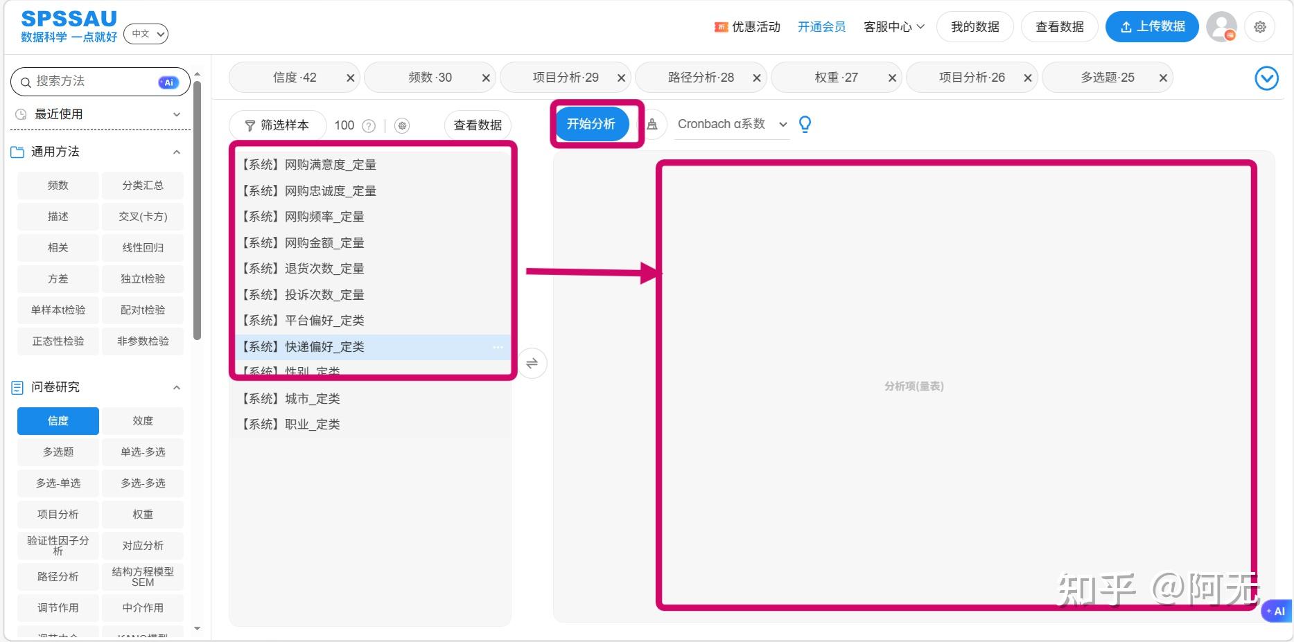Expand the tab list circle arrow
The width and height of the screenshot is (1294, 642).
(x=1267, y=78)
